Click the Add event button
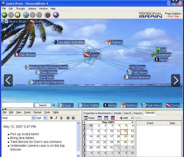The image size is (184, 157). tap(124, 118)
